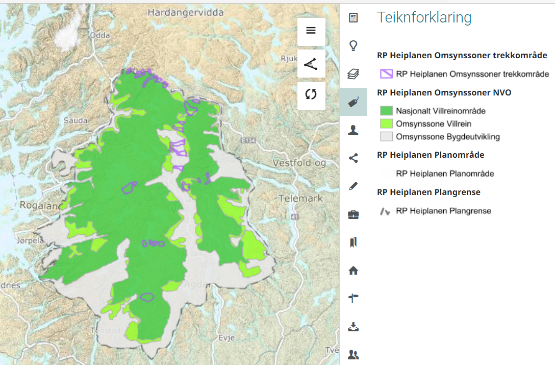Toggle the trekkområde purple legend swatch
This screenshot has width=555, height=365.
point(385,74)
